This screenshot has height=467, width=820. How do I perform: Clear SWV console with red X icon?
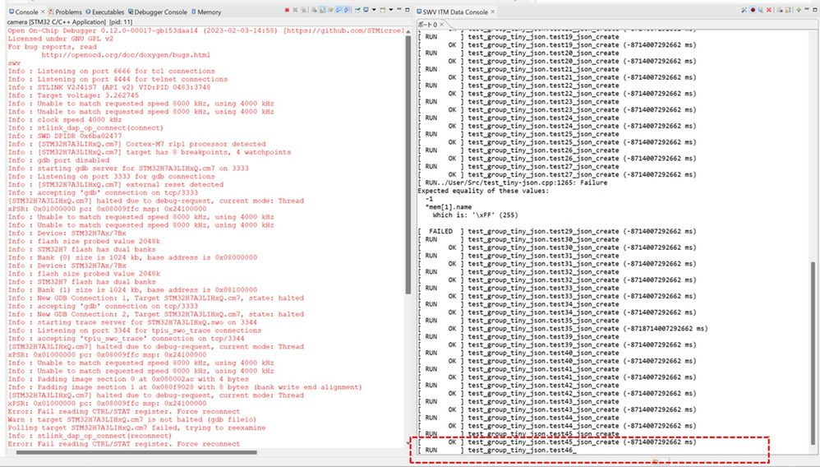click(769, 11)
